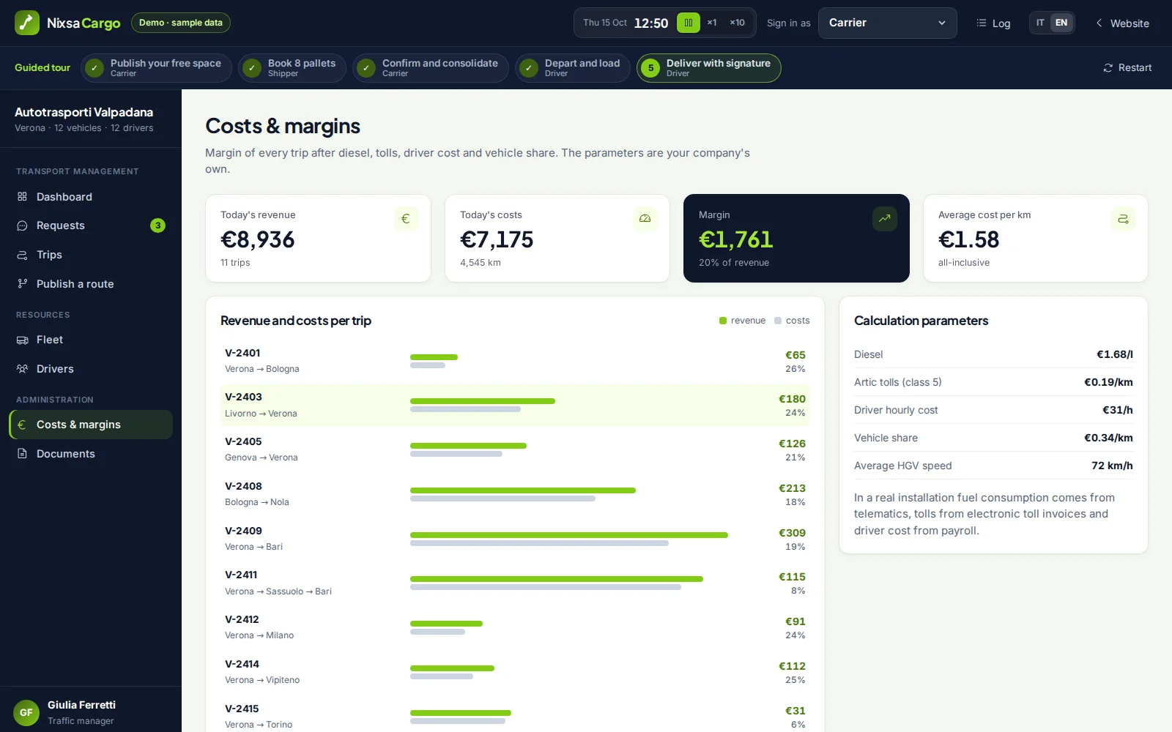Click the GF user avatar

point(26,712)
